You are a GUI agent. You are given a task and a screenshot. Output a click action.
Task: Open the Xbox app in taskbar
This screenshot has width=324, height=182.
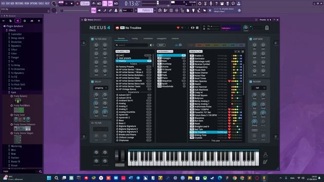pos(205,178)
